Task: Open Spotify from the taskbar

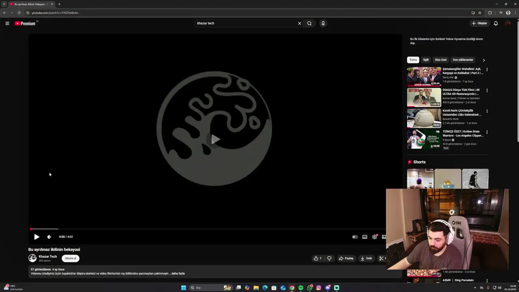Action: [x=301, y=288]
